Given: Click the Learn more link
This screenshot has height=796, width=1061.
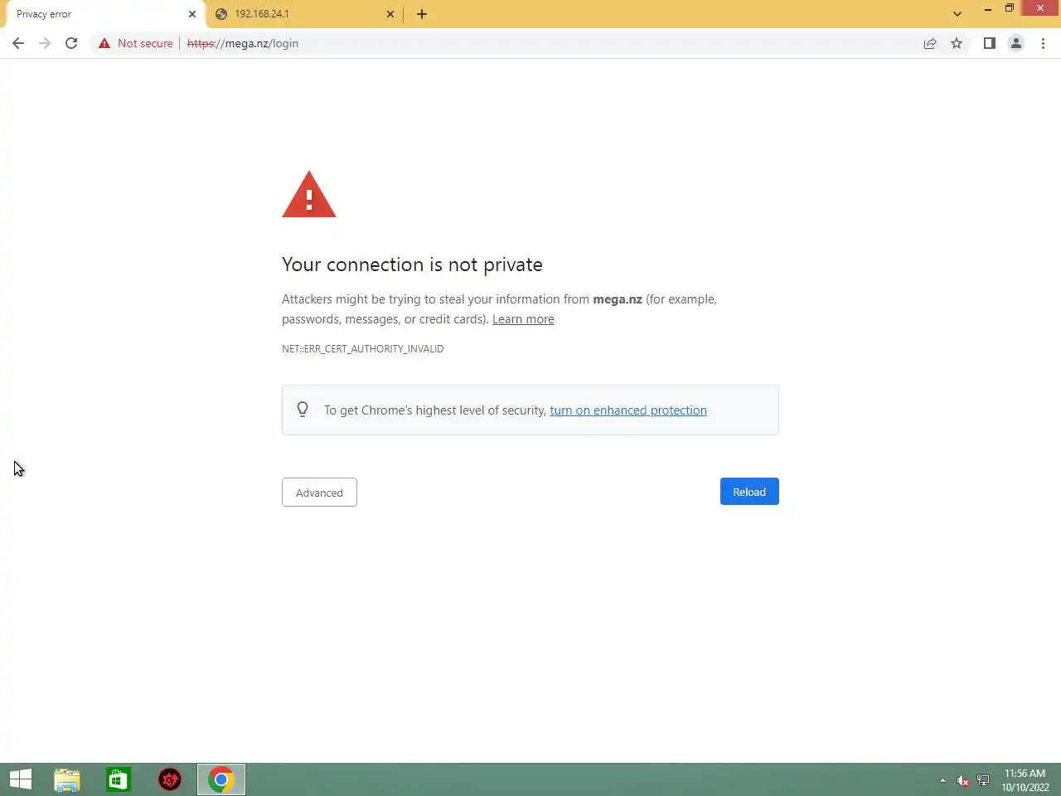Looking at the screenshot, I should 523,319.
